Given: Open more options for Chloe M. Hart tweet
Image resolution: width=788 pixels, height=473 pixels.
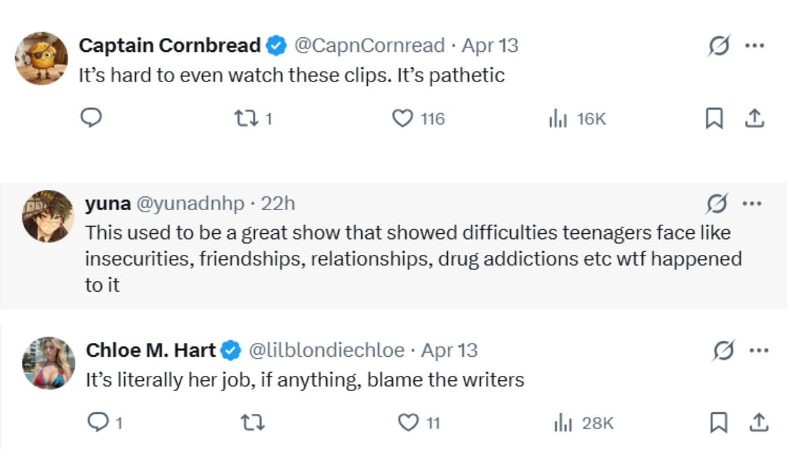Looking at the screenshot, I should click(x=758, y=351).
